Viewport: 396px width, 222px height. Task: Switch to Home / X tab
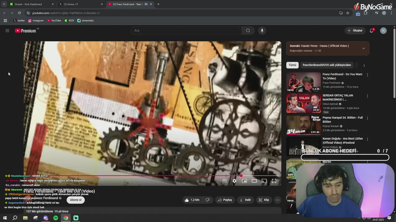(80, 4)
